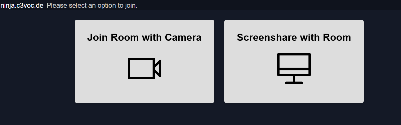Viewport: 401px width, 125px height.
Task: Select the desktop screen symbol under Screenshare
Action: [x=294, y=69]
